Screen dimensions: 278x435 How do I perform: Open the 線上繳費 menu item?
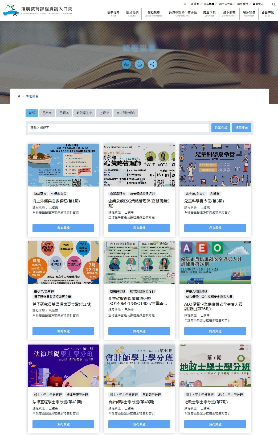(x=229, y=14)
